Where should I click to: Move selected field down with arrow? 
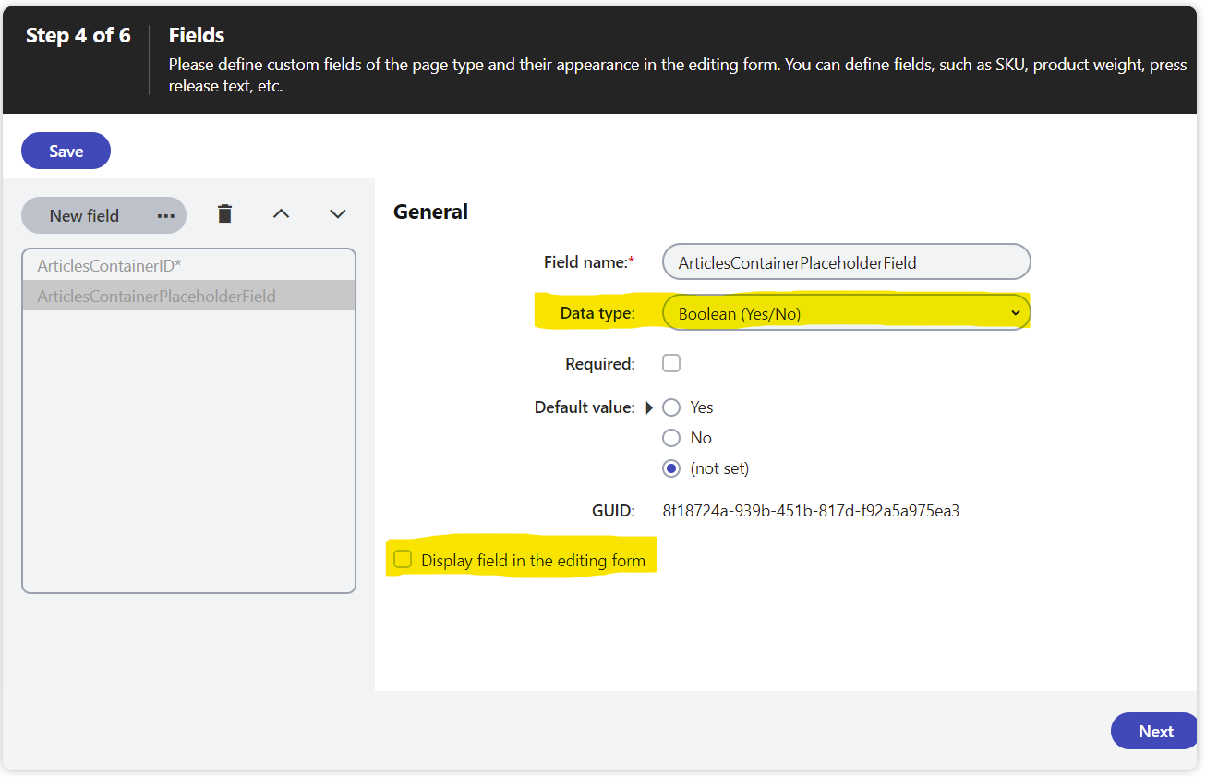coord(338,214)
